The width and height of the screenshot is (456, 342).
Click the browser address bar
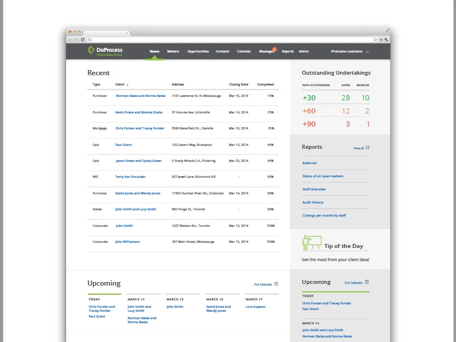(x=228, y=40)
